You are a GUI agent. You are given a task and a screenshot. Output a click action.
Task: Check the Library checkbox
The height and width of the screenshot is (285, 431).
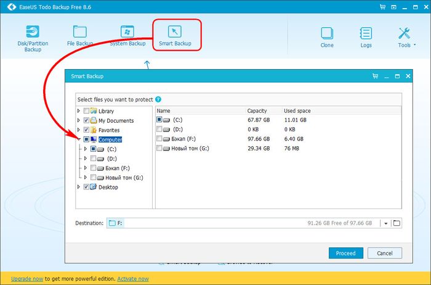click(x=86, y=111)
